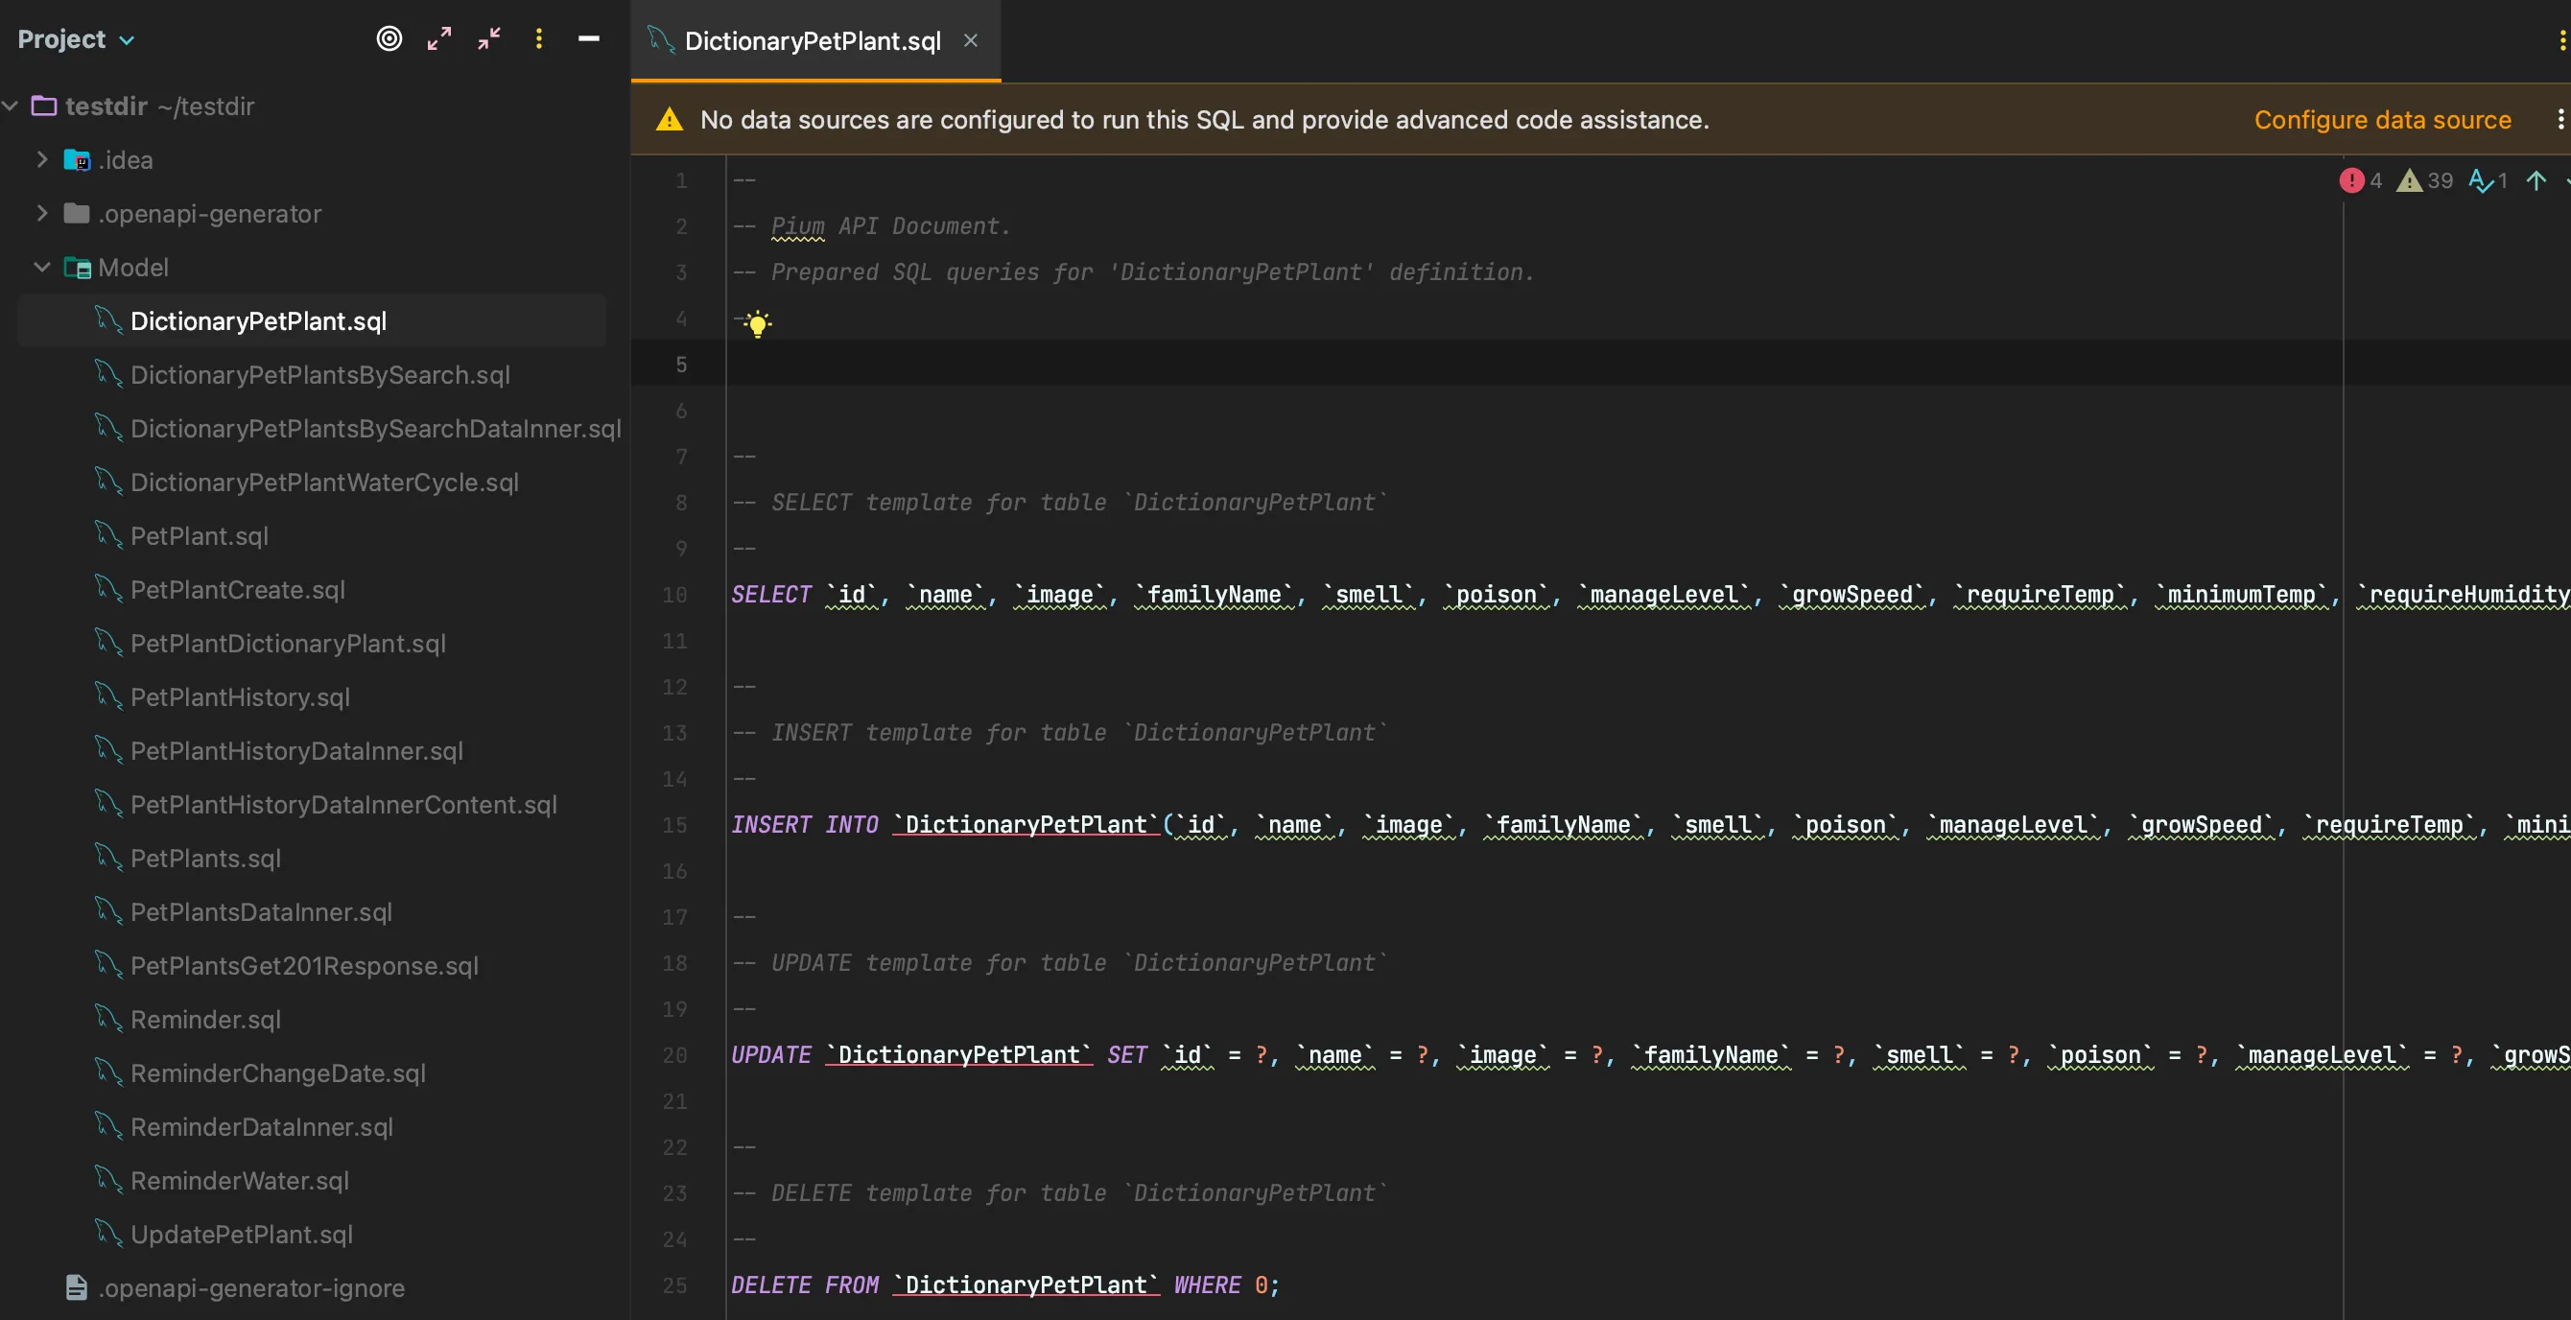
Task: Click the Configure data source link
Action: click(2381, 120)
